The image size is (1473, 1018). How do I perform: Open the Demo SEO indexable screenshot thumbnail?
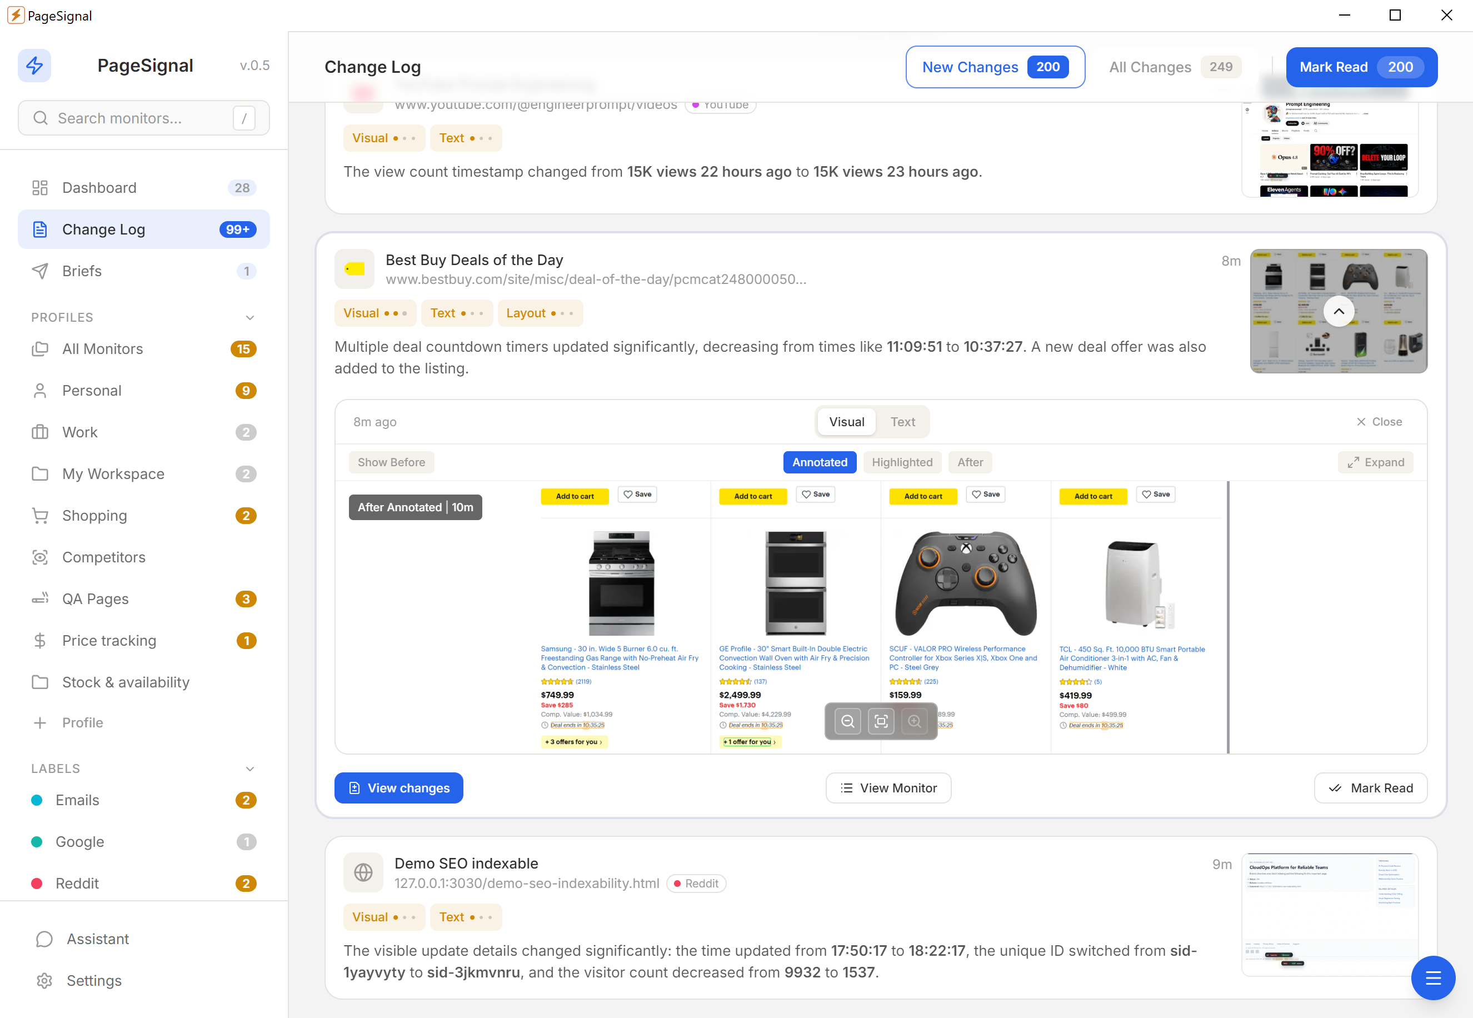[1330, 915]
